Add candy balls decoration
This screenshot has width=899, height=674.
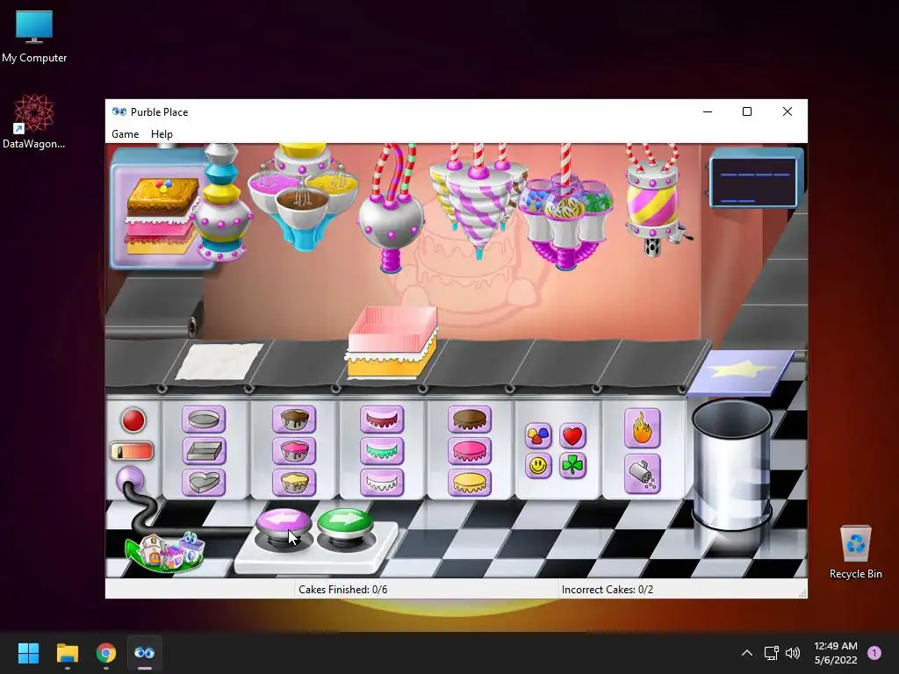click(538, 436)
